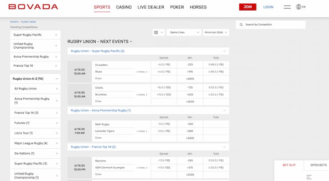Viewport: 329px width, 181px height.
Task: Open trending Aviva Premiership Rugby competition
Action: pyautogui.click(x=35, y=57)
